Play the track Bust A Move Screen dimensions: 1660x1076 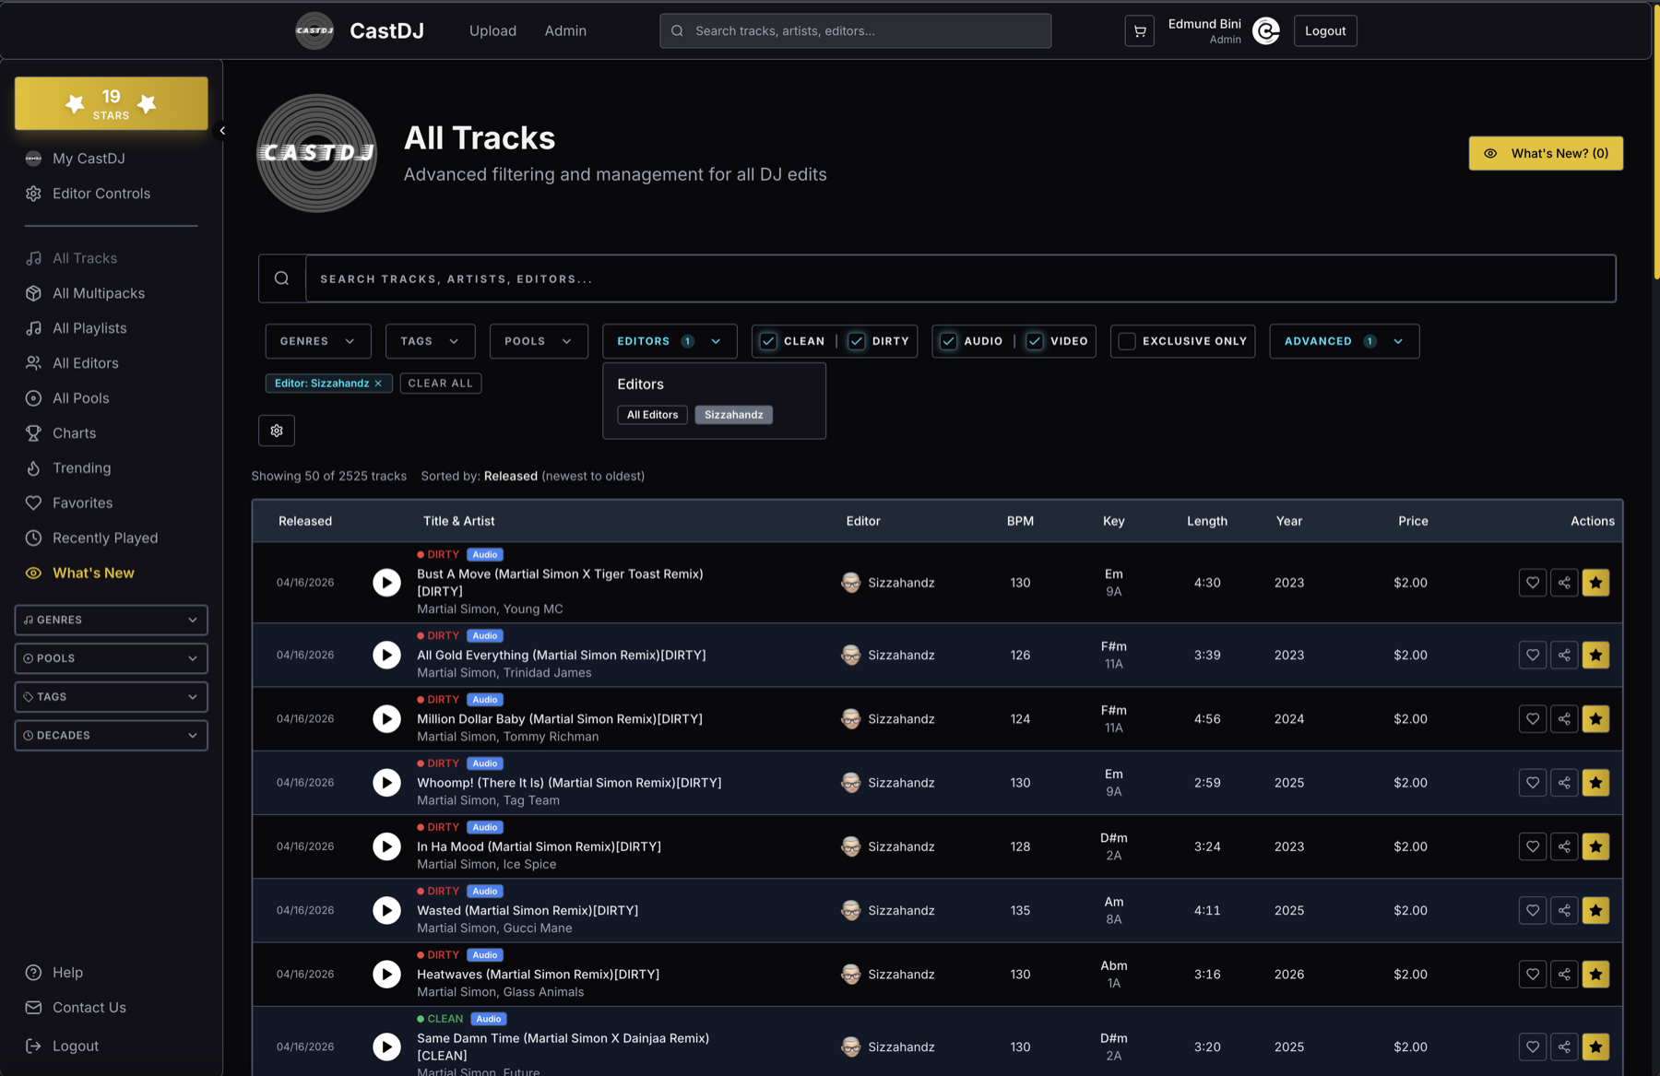pos(385,582)
